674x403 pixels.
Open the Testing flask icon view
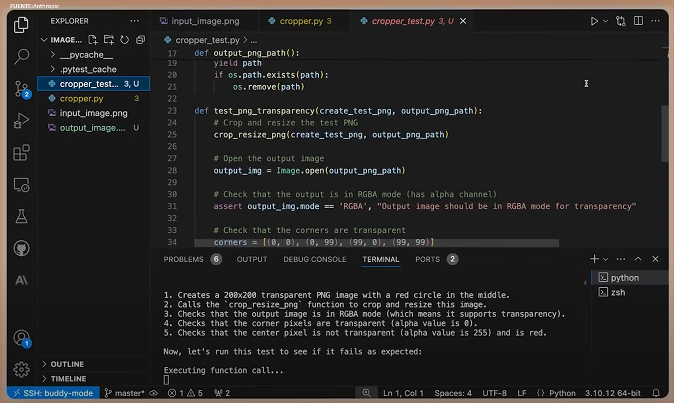(21, 216)
